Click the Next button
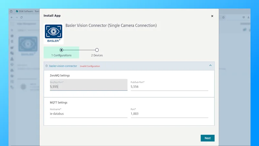This screenshot has height=146, width=259. [x=208, y=138]
